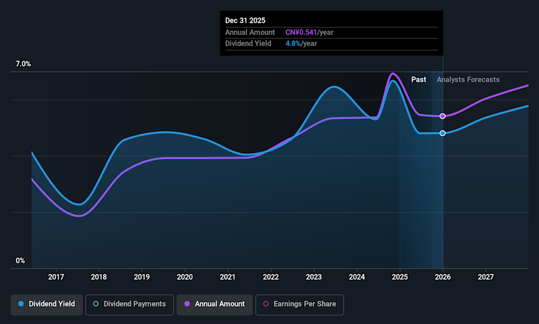This screenshot has width=539, height=324.
Task: Enable the Dividend Payments legend series
Action: pyautogui.click(x=129, y=304)
